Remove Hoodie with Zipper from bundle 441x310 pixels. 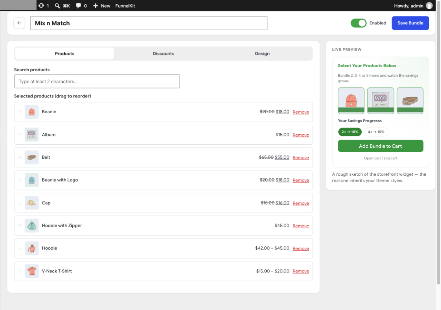coord(301,226)
